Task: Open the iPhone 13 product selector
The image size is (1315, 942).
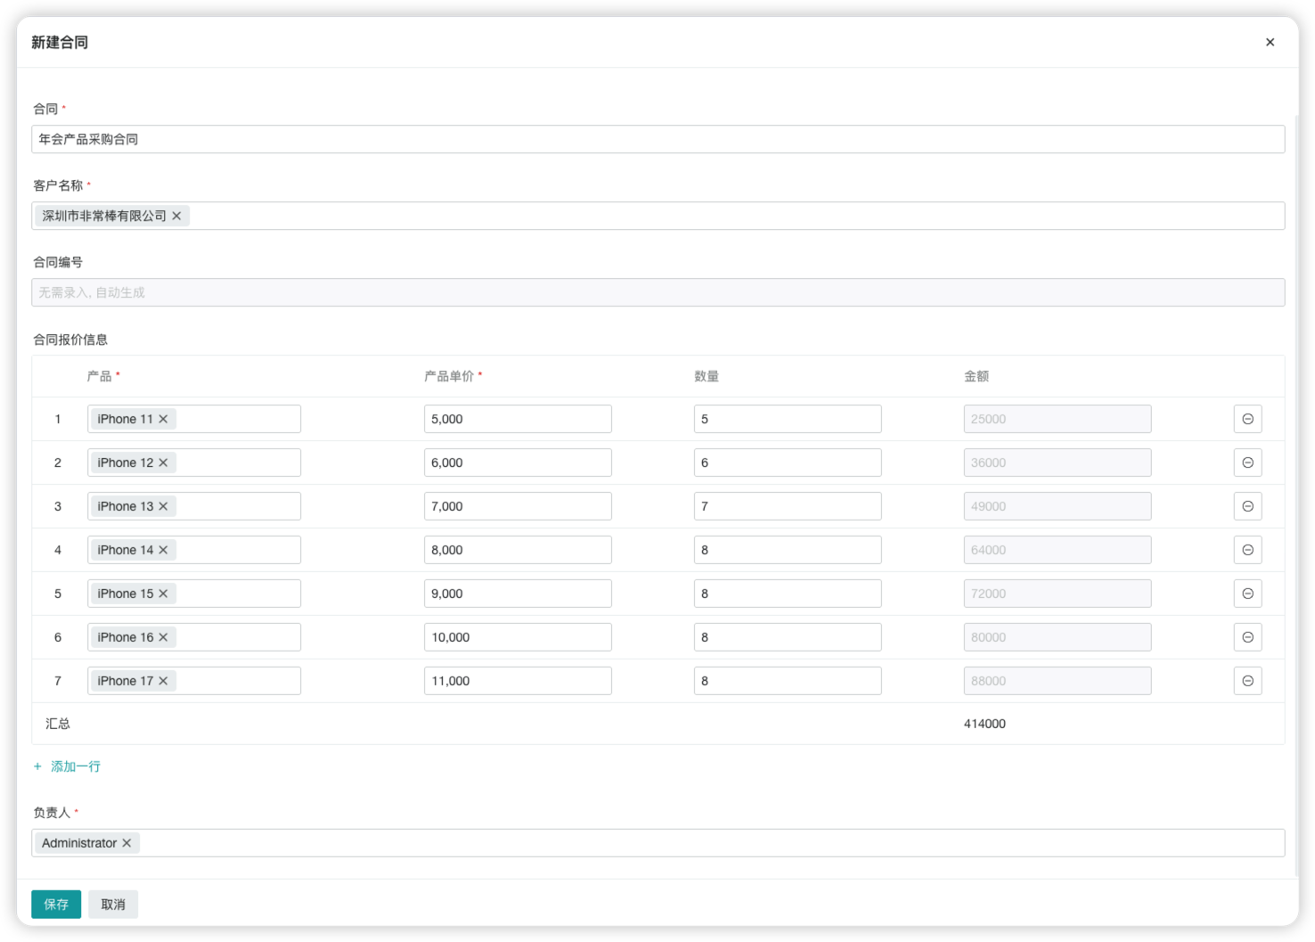Action: pos(194,506)
